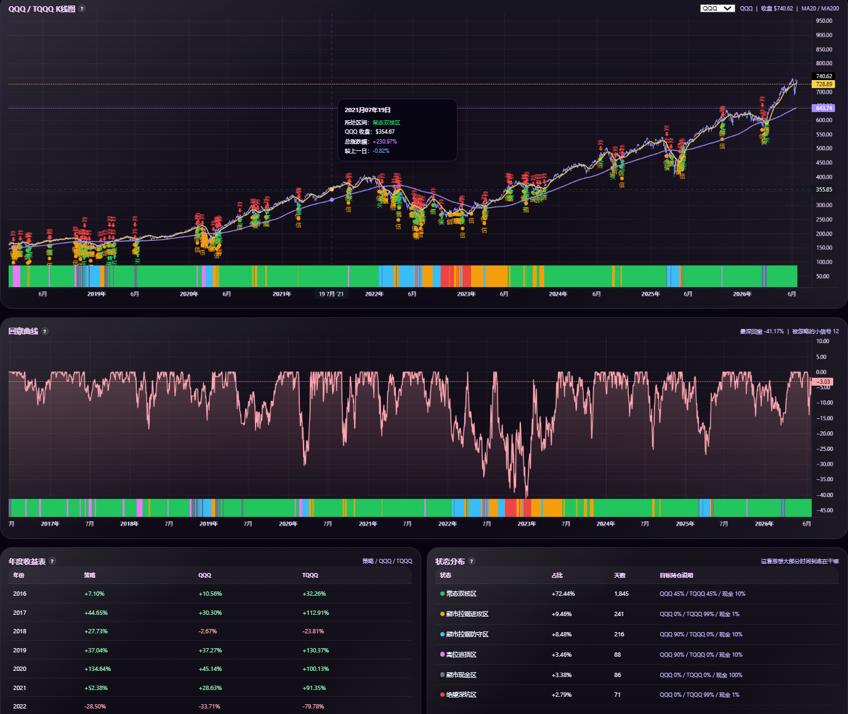The width and height of the screenshot is (848, 714).
Task: Click the blue dot for 熊市拉锯防守区
Action: (442, 635)
